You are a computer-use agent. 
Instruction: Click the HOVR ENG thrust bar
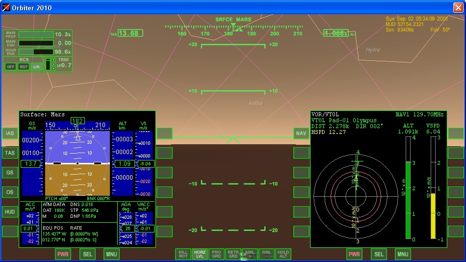[x=36, y=52]
